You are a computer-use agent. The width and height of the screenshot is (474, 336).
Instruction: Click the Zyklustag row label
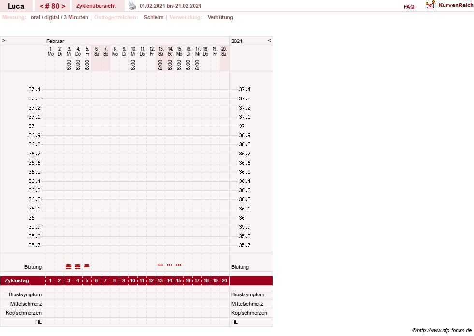pos(16,280)
